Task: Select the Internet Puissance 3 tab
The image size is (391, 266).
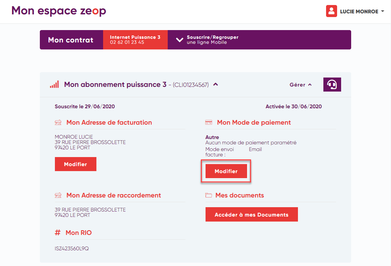Action: point(135,40)
